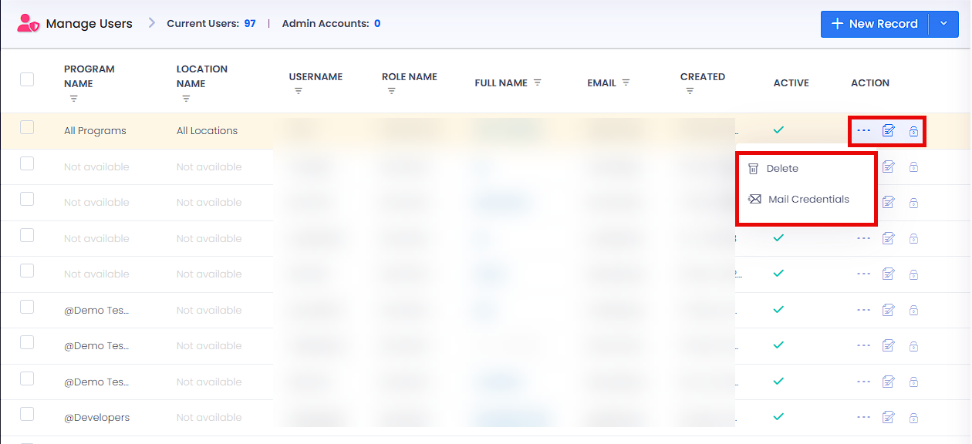
Task: Check the All Programs row checkbox
Action: click(x=27, y=127)
